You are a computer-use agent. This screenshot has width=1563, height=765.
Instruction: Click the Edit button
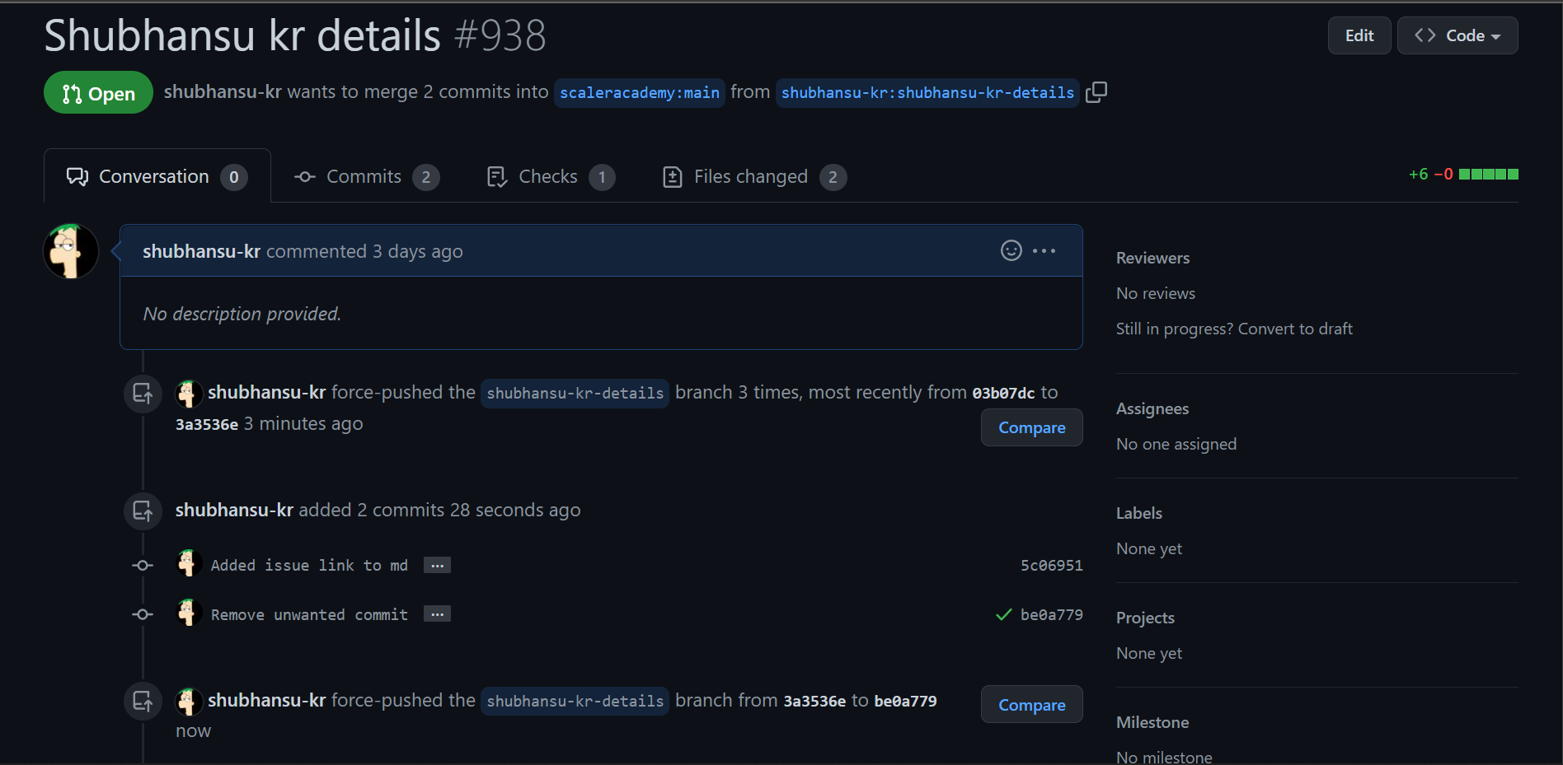click(1359, 35)
